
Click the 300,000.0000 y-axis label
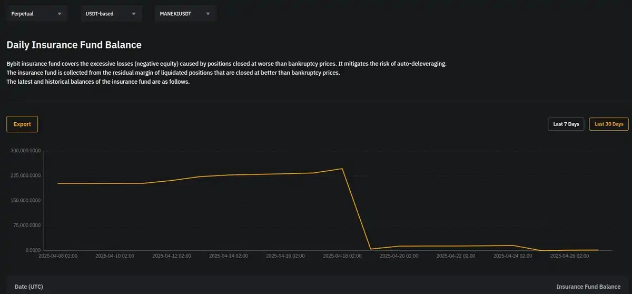click(25, 151)
